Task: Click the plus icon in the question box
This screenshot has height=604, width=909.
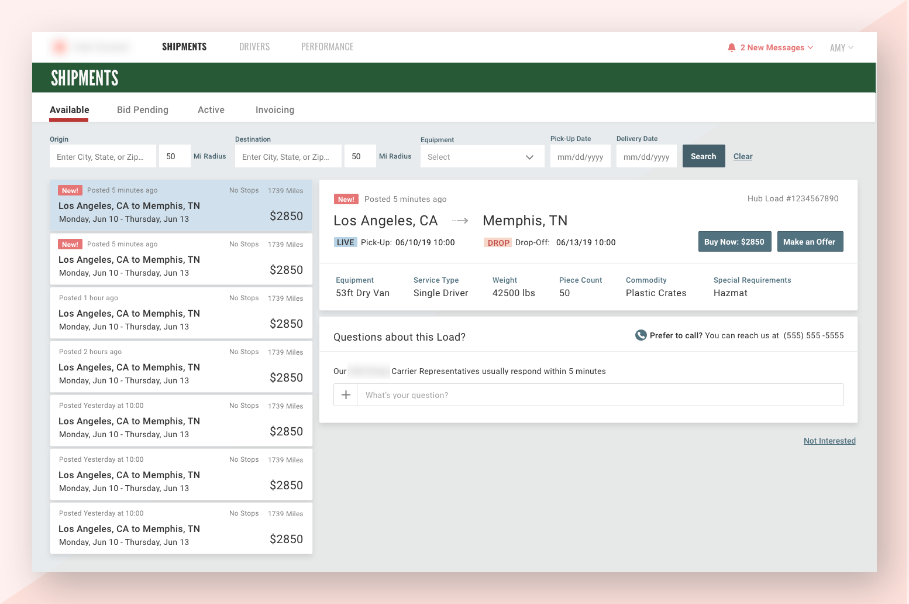Action: click(x=345, y=394)
